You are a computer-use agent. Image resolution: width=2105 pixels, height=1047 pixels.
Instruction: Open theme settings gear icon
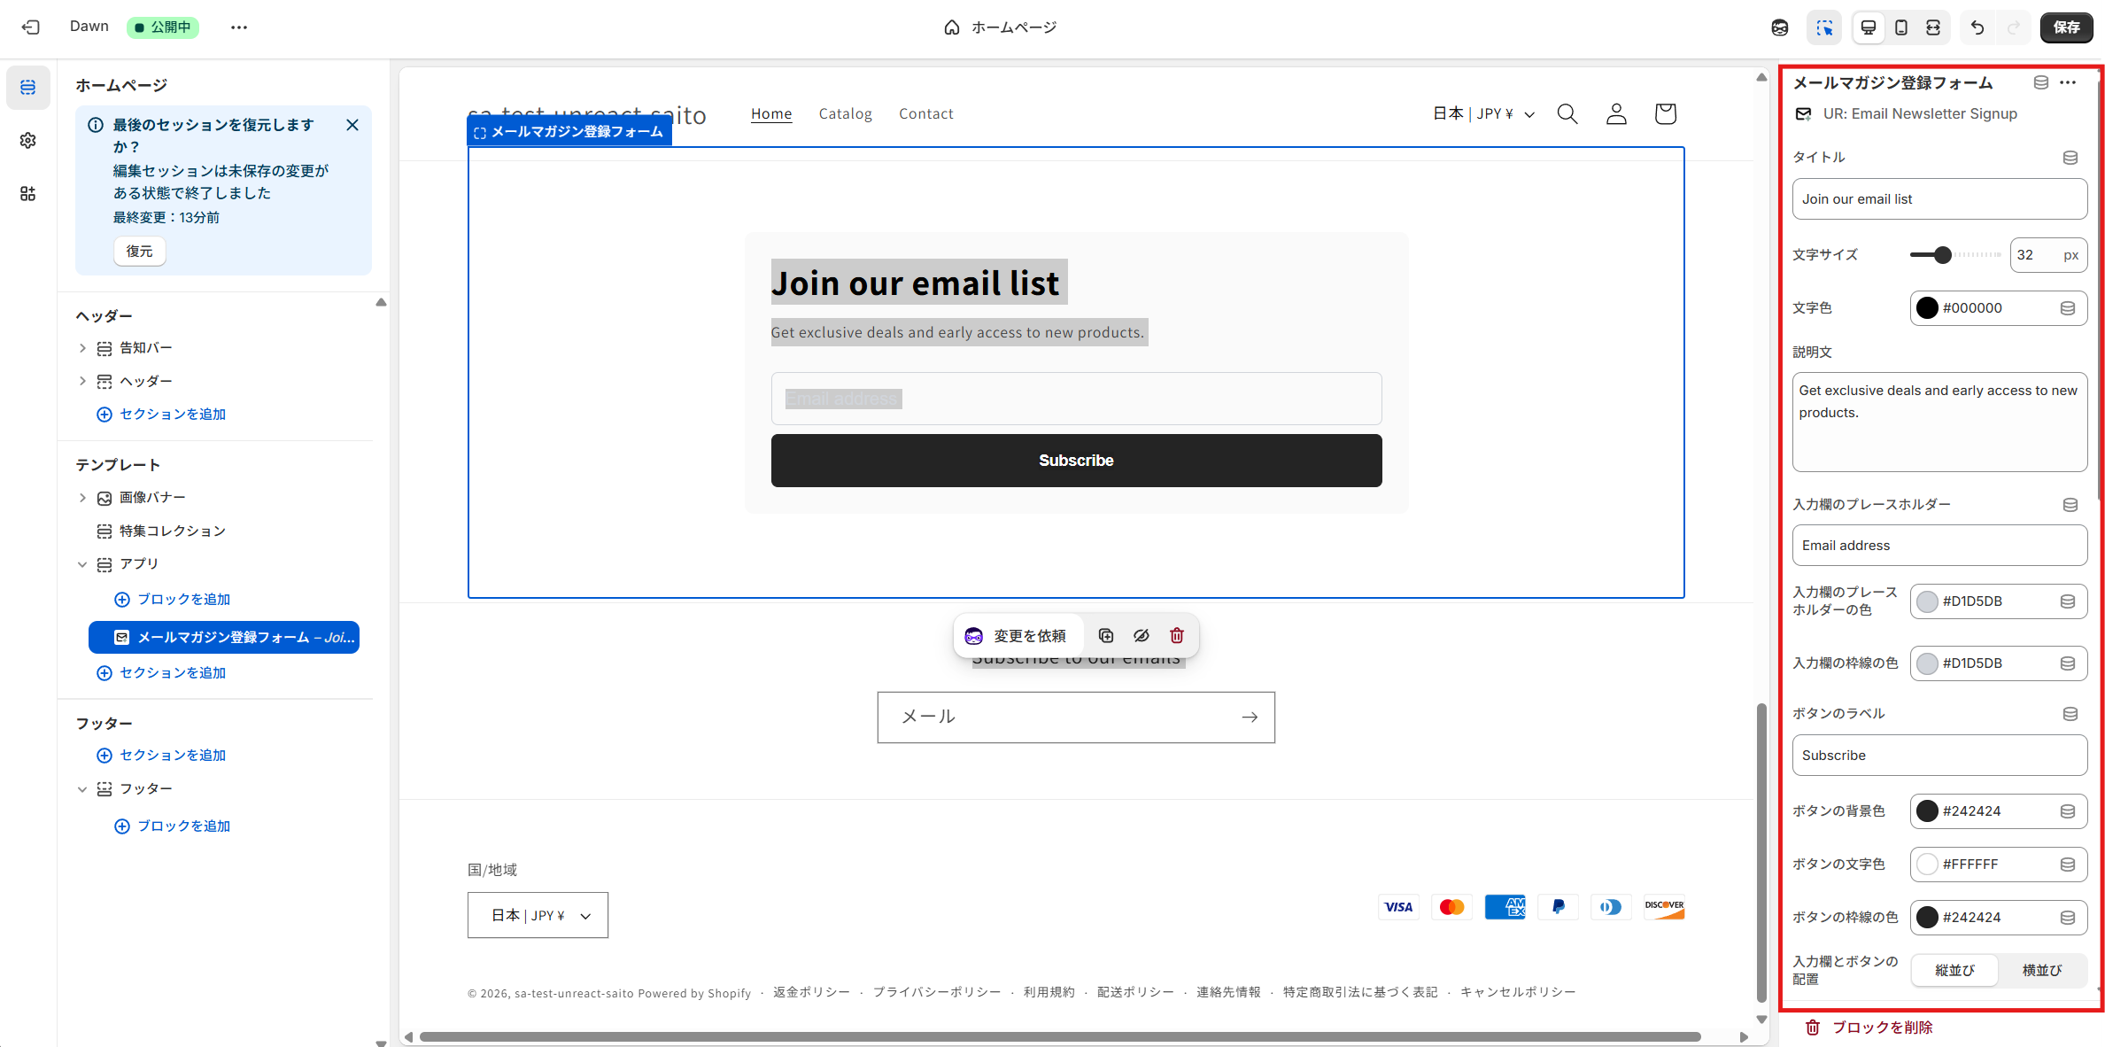click(27, 141)
